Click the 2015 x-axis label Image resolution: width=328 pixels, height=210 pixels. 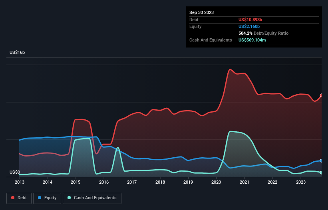tap(76, 182)
